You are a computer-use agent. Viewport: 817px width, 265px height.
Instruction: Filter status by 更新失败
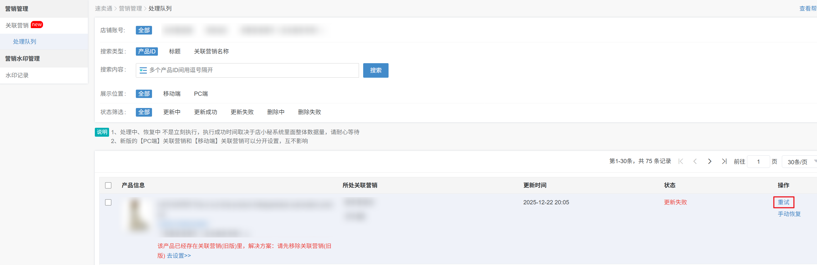point(242,112)
